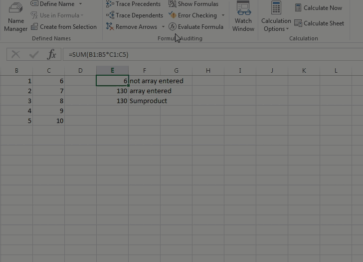This screenshot has height=262, width=363.
Task: Click Remove Arrows icon
Action: 110,26
